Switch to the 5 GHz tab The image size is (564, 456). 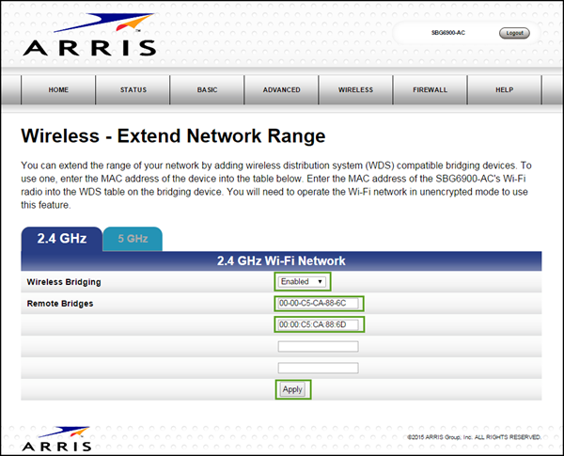pyautogui.click(x=132, y=239)
